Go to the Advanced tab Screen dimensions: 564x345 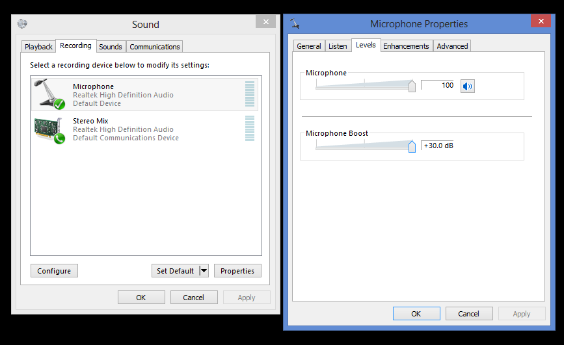(x=452, y=46)
